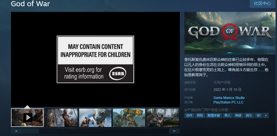Open the Santa Monica Studio developer link

pos(229,98)
